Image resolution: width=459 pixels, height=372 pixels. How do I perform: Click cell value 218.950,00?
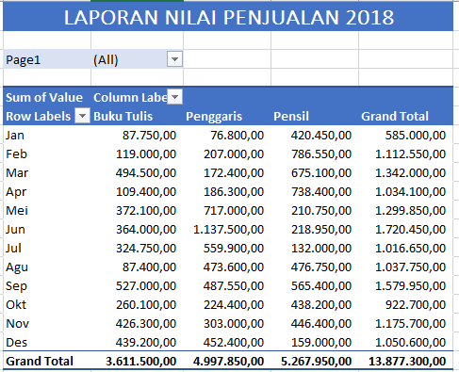[321, 230]
